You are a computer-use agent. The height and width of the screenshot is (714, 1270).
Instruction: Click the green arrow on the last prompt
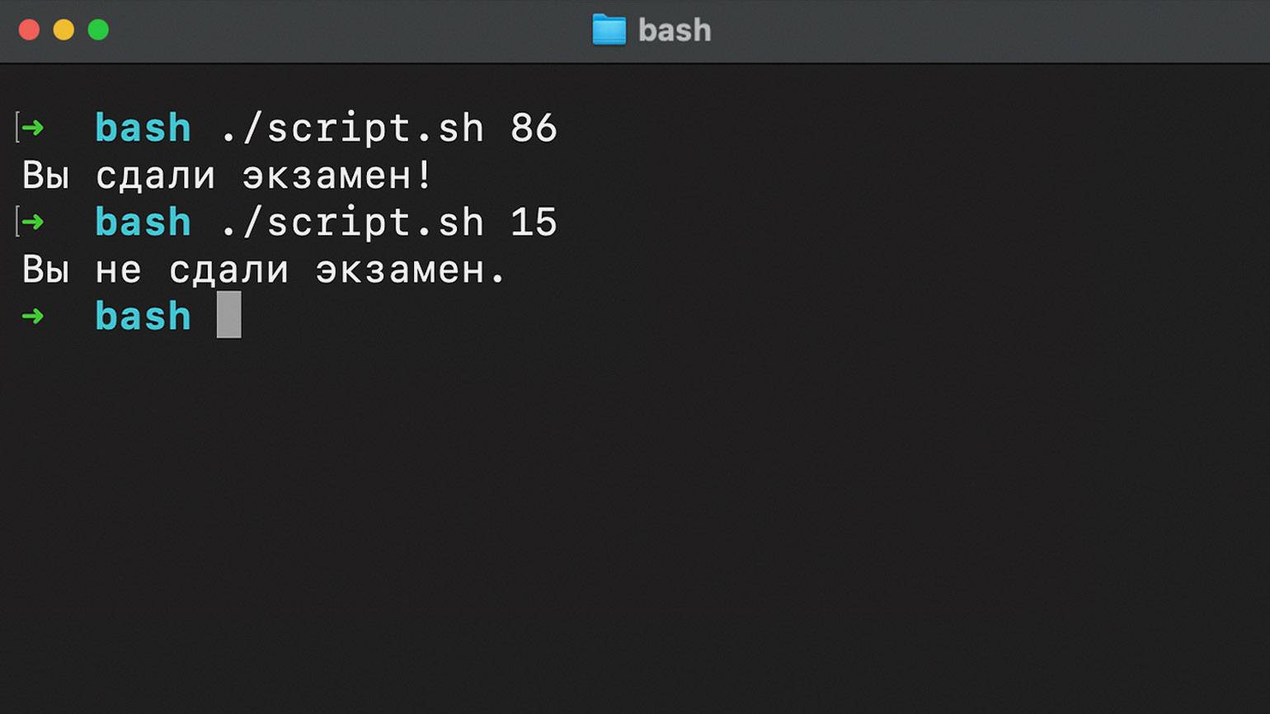click(x=33, y=316)
